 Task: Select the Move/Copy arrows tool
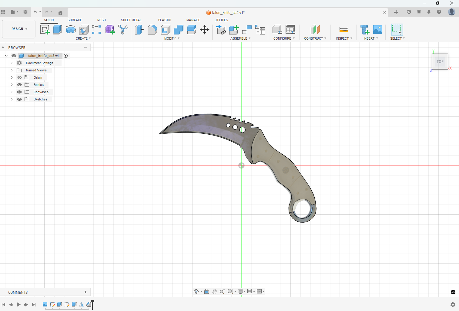[x=205, y=30]
